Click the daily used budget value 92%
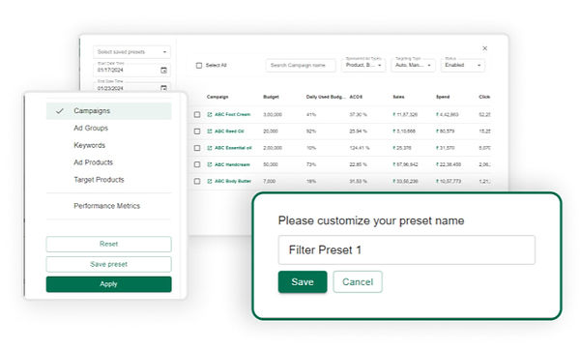The width and height of the screenshot is (580, 351). click(311, 132)
